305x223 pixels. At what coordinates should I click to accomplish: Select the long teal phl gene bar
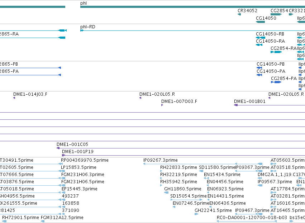[x=192, y=7]
